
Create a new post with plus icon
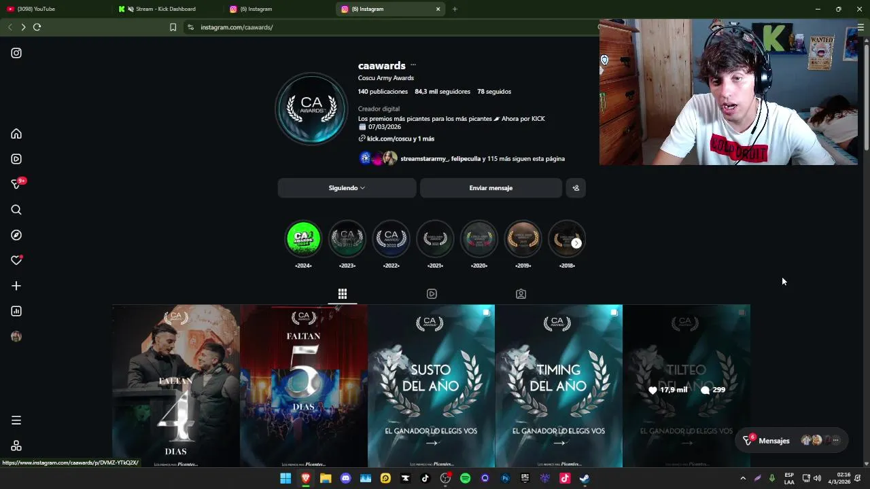tap(16, 286)
